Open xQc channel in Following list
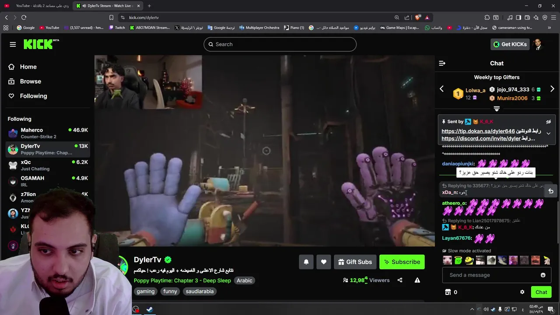 point(48,165)
